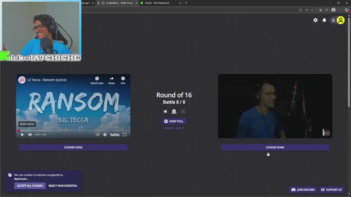Open the browser read aloud icon
351x197 pixels.
(x=307, y=10)
